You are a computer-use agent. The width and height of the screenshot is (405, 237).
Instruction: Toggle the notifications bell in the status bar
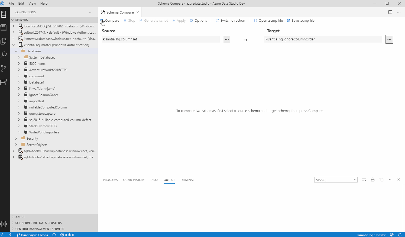pyautogui.click(x=400, y=235)
